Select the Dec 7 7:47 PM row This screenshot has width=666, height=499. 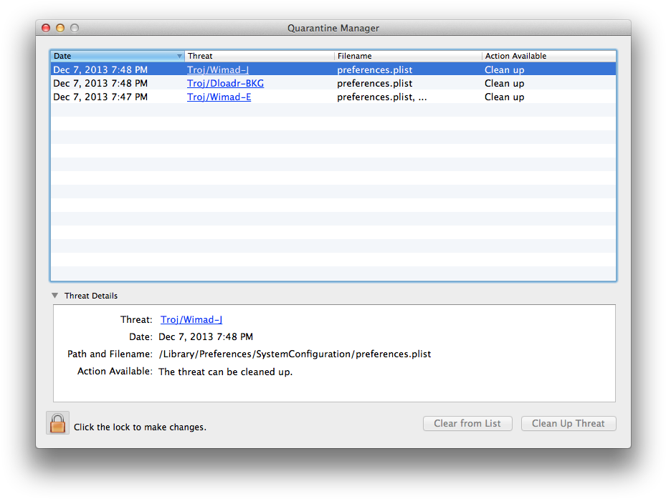[100, 97]
